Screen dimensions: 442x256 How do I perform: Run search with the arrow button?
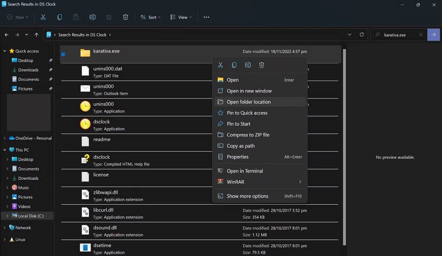coord(433,35)
